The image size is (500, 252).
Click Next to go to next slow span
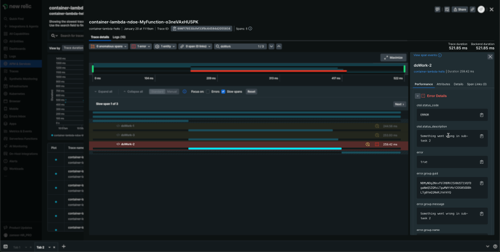pyautogui.click(x=399, y=104)
